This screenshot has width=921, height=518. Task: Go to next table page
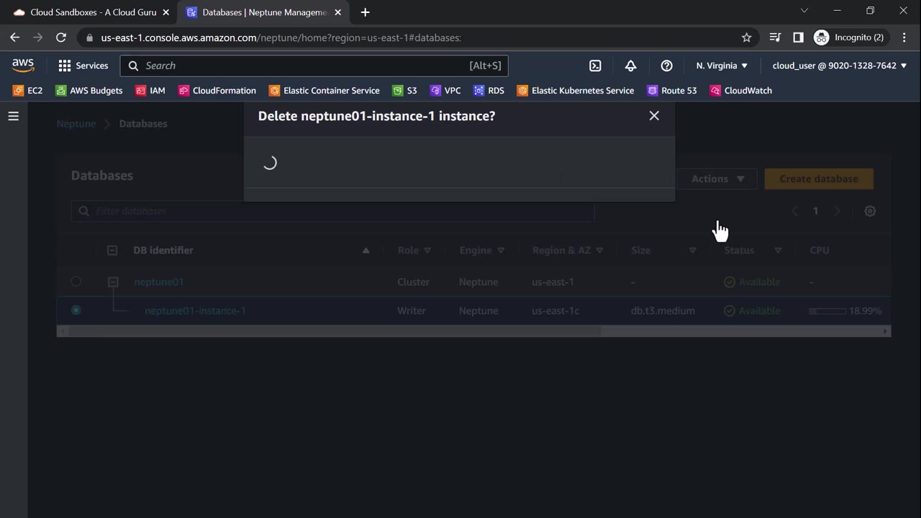pyautogui.click(x=837, y=211)
